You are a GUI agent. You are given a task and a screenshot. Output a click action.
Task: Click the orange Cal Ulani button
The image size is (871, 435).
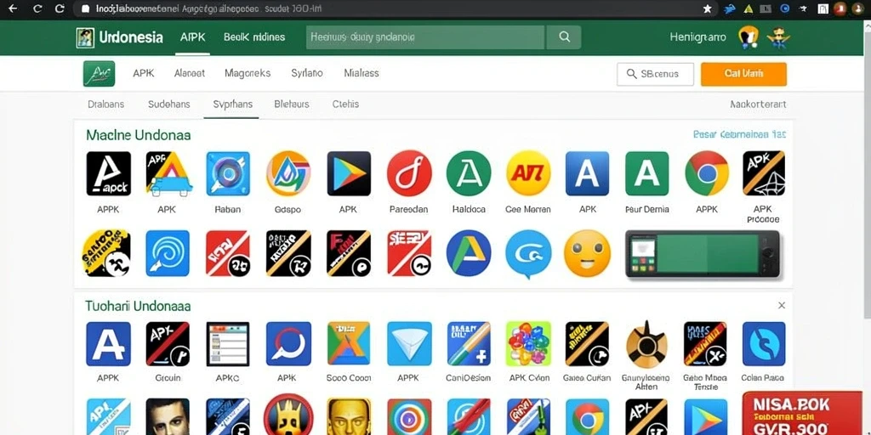coord(743,74)
